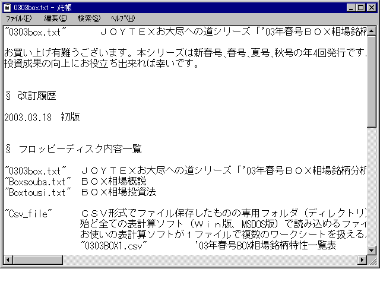
Task: Click the "Boxsouba.txt" file name
Action: (x=38, y=182)
